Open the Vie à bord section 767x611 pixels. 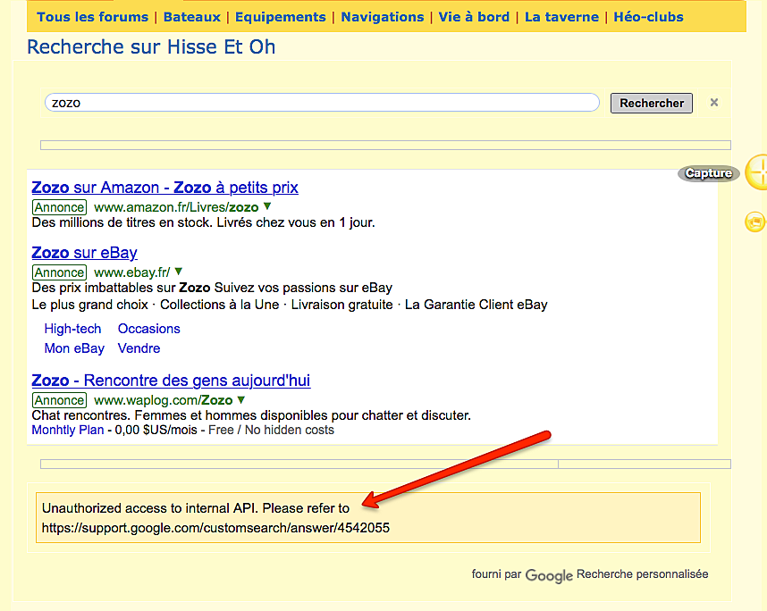(x=474, y=17)
